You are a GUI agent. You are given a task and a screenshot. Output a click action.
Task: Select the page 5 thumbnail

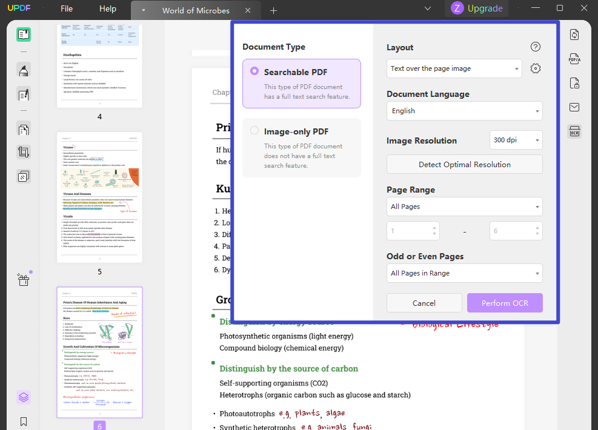point(99,197)
